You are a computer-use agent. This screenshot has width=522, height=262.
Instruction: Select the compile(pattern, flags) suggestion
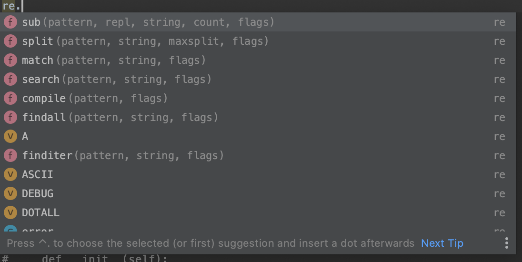(x=95, y=99)
